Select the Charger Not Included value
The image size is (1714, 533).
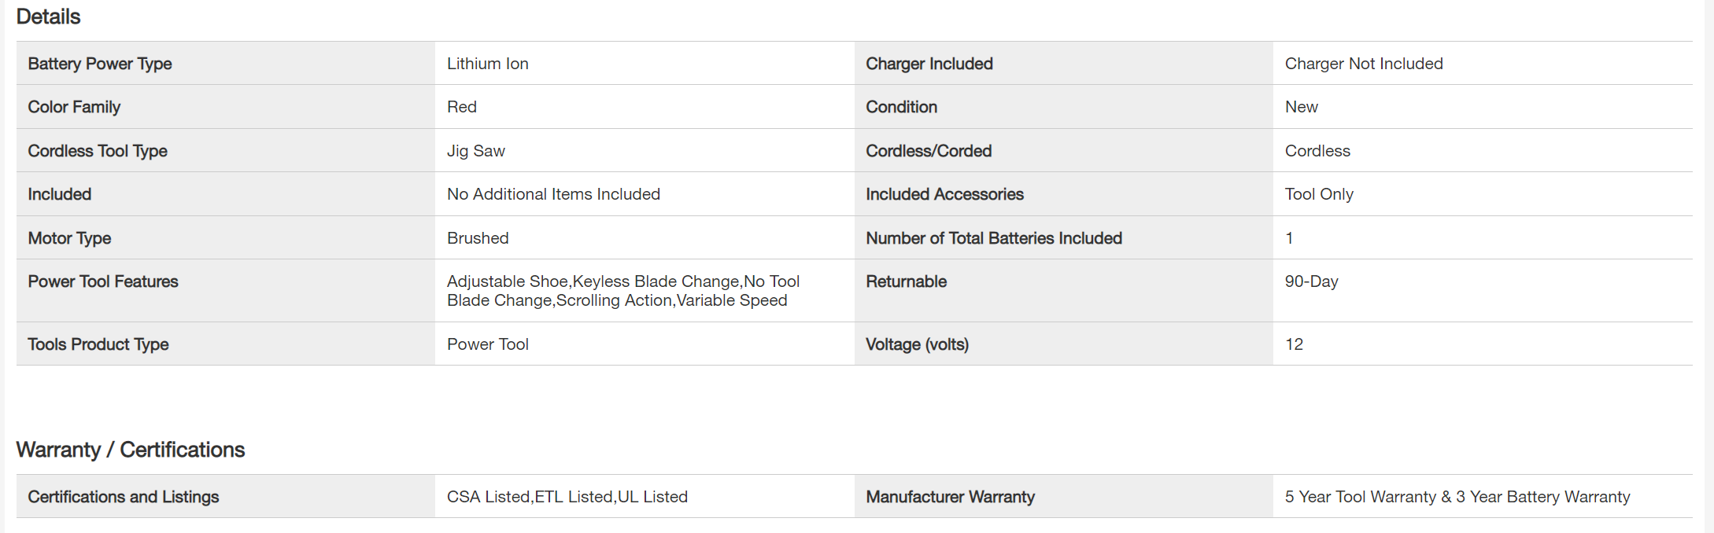coord(1364,64)
